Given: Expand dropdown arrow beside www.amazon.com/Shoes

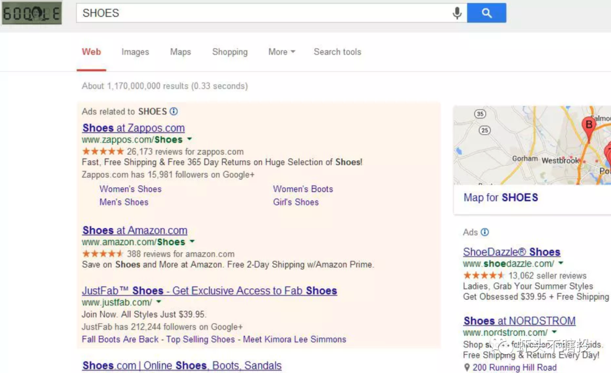Looking at the screenshot, I should 192,242.
